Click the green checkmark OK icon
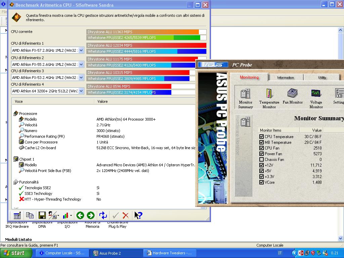Image resolution: width=344 pixels, height=258 pixels. 116,215
